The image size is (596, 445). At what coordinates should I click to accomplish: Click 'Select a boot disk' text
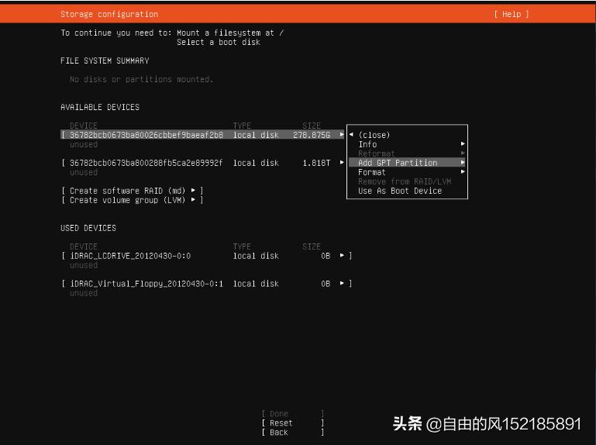tap(219, 42)
